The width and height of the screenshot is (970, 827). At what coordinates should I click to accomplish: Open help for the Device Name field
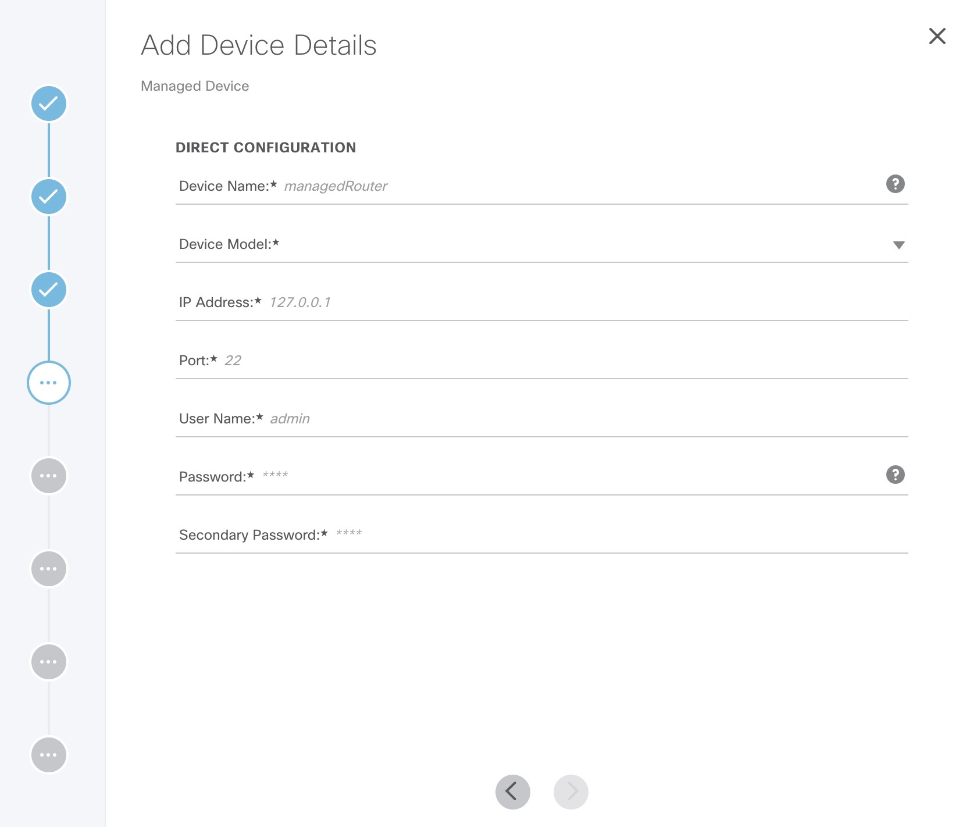895,184
